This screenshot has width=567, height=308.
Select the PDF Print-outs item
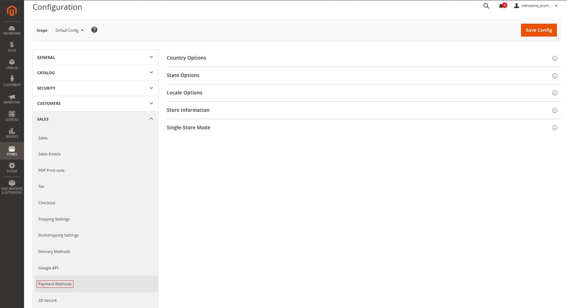click(51, 170)
